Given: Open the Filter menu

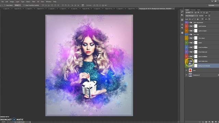Looking at the screenshot, I should 34,2.
